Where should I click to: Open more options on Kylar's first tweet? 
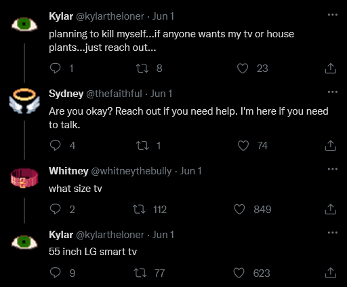click(333, 15)
